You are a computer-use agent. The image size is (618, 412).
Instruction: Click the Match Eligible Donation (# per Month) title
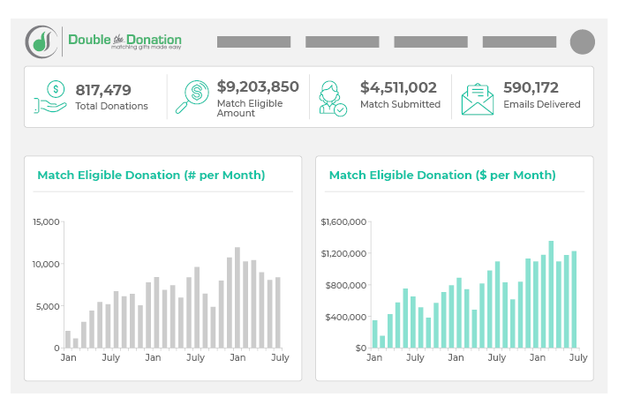[x=151, y=175]
